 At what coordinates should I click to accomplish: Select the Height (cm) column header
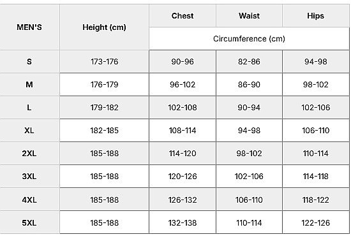104,27
